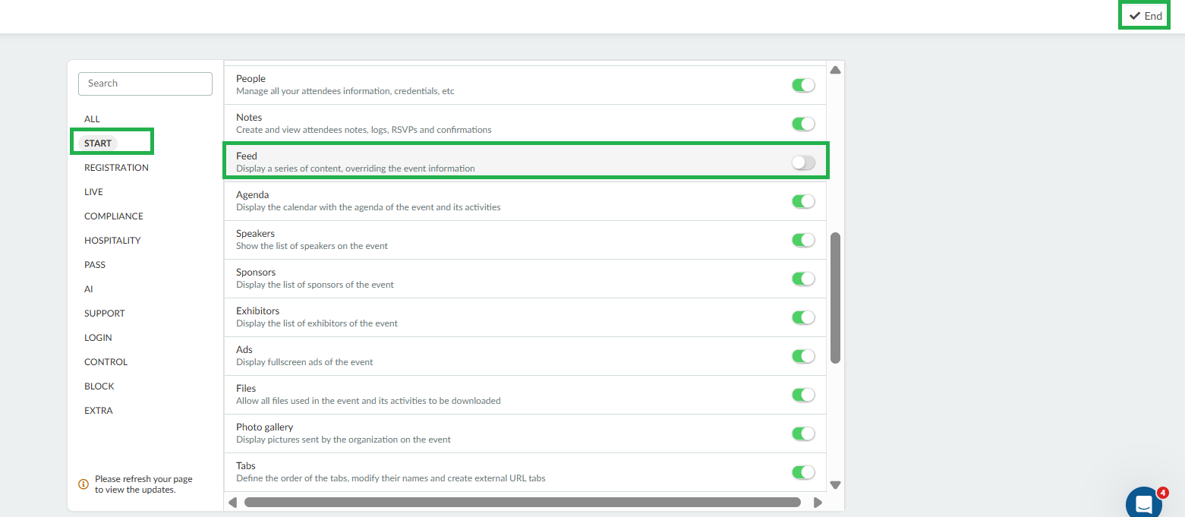Open the LOGIN category
This screenshot has width=1185, height=517.
click(x=98, y=338)
